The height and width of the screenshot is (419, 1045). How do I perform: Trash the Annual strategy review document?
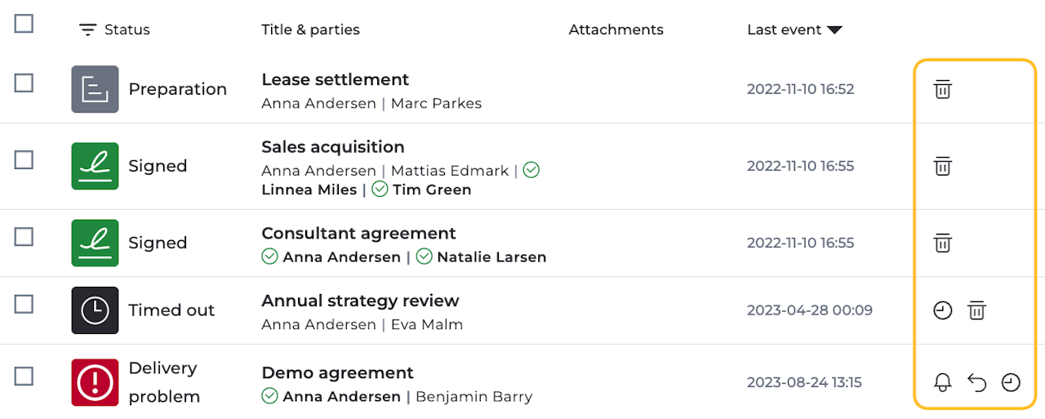[976, 310]
